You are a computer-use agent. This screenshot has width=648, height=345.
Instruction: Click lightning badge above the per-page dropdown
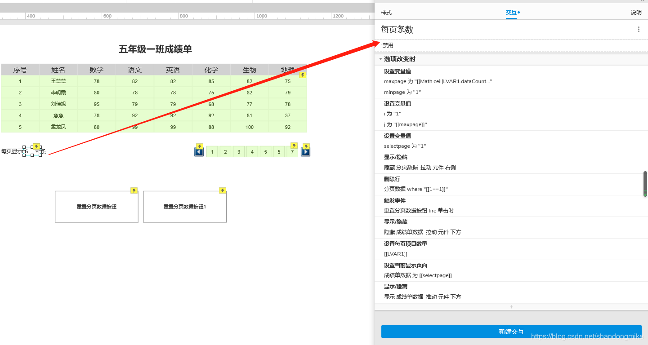tap(37, 146)
